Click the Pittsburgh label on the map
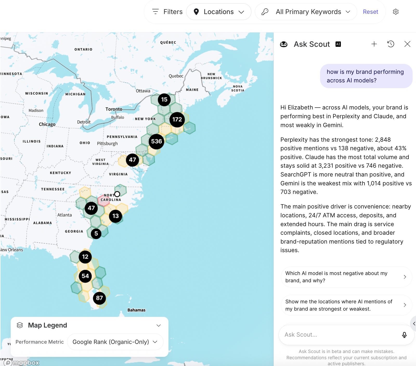 [107, 143]
